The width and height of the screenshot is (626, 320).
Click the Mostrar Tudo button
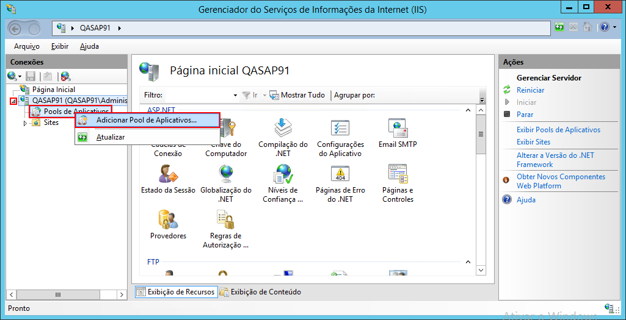point(298,95)
